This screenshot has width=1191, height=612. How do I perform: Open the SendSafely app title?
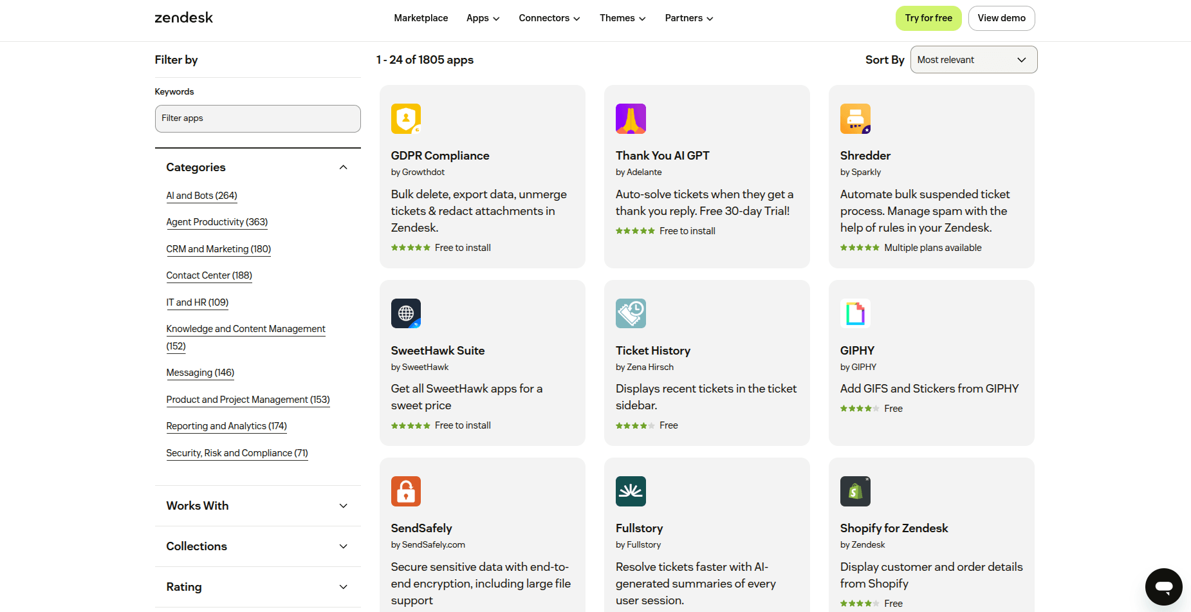click(421, 528)
